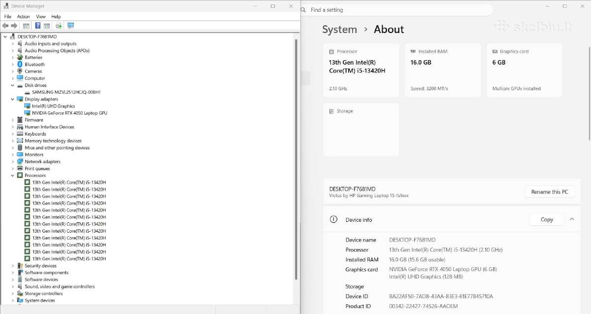Select NVIDIA GeForce RTX 4050 Laptop GPU entry
Screen dimensions: 591x314
point(69,113)
